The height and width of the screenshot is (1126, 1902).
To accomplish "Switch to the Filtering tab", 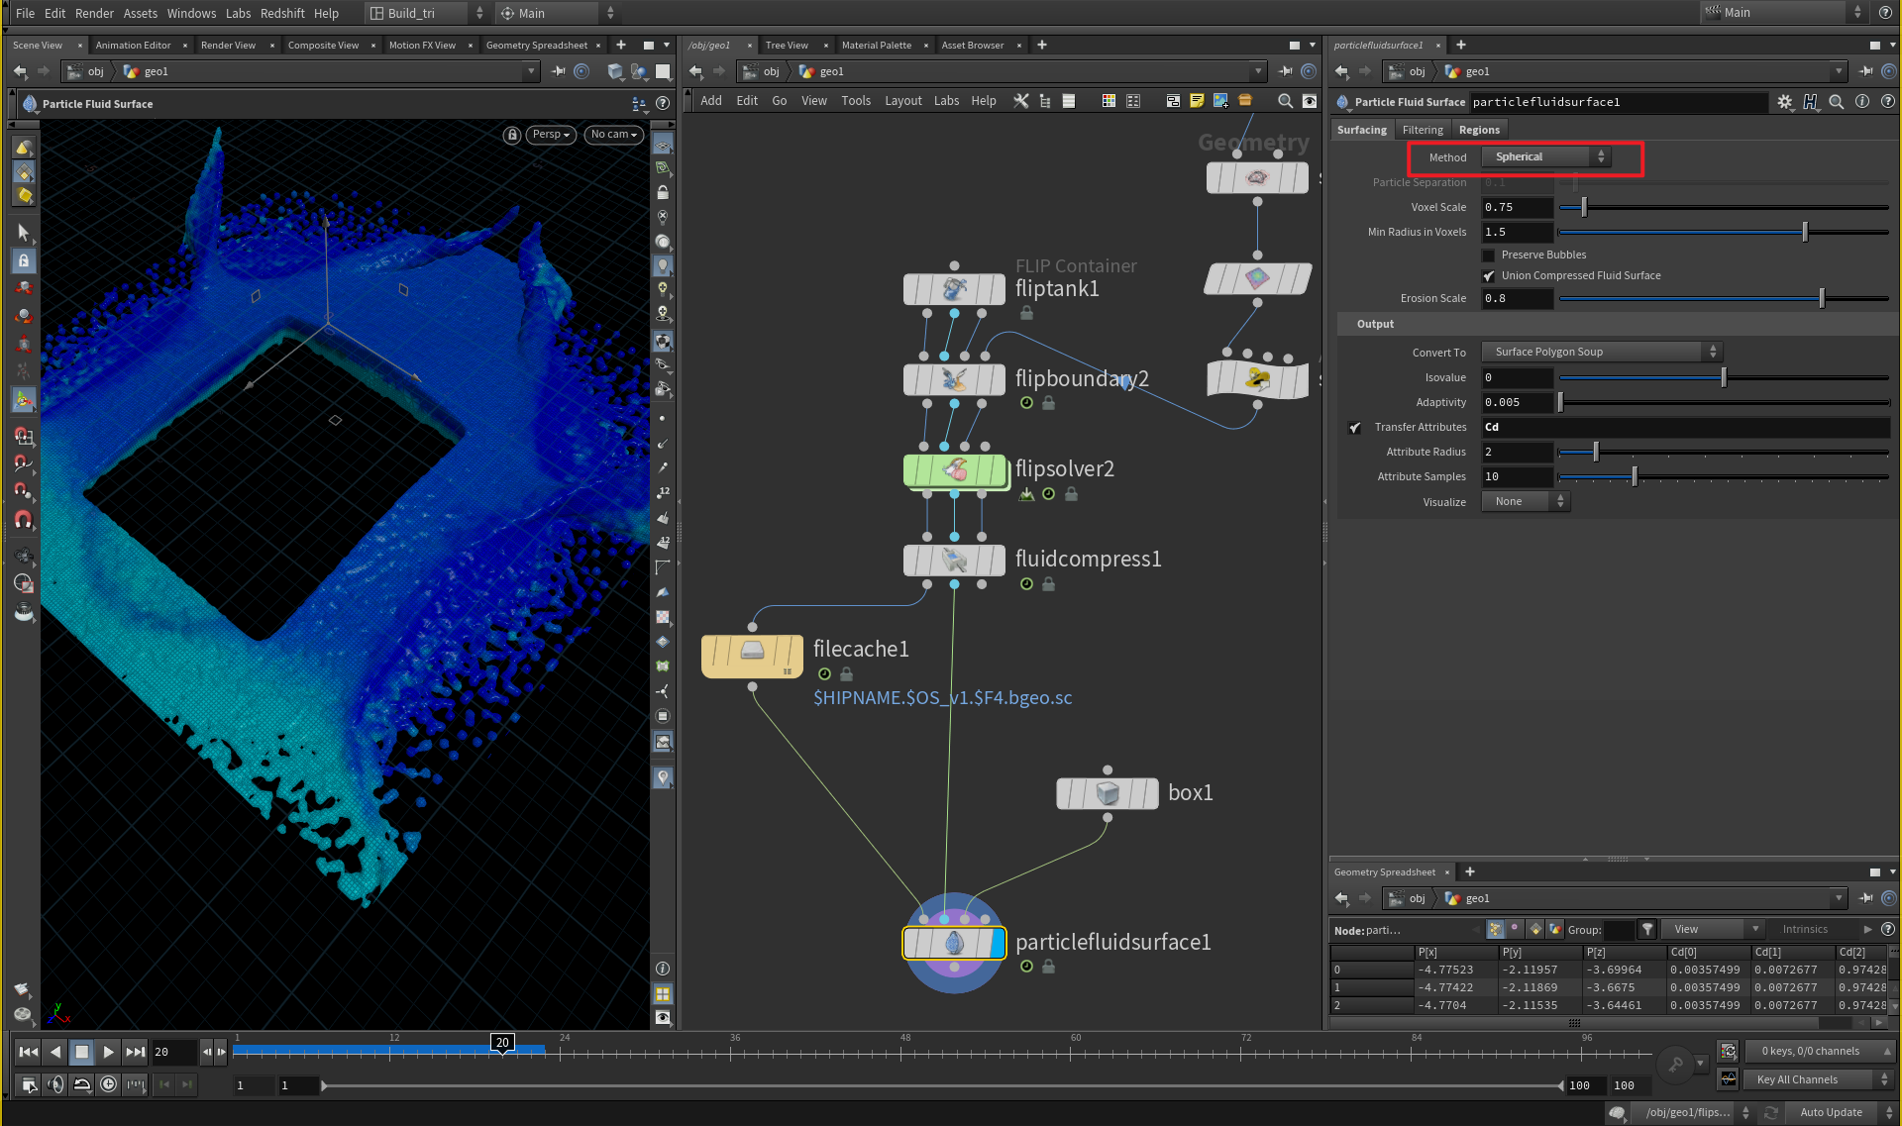I will tap(1423, 129).
